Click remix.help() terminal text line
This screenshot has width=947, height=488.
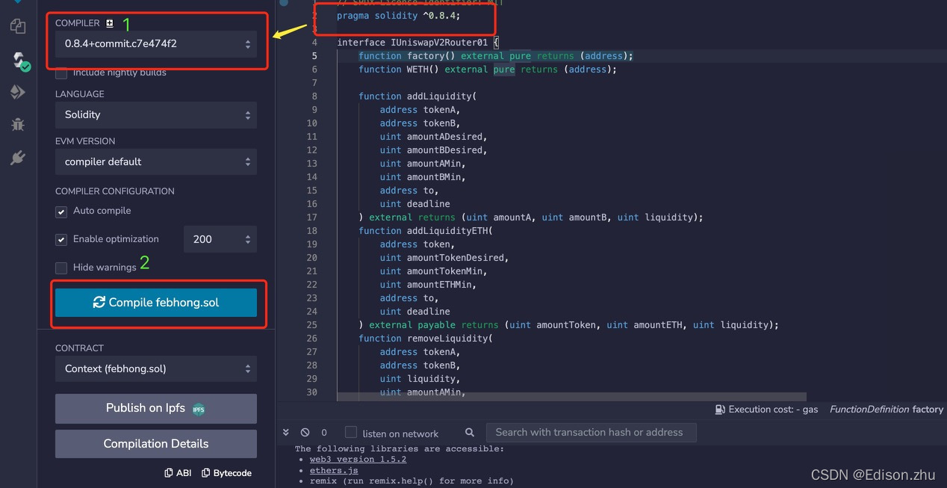coord(412,481)
